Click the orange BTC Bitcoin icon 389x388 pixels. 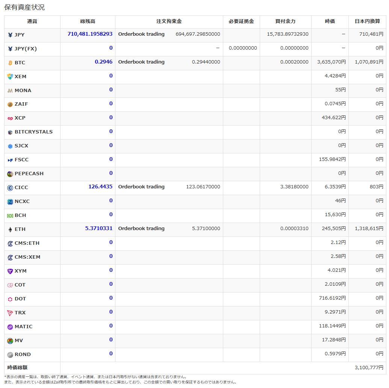[10, 63]
